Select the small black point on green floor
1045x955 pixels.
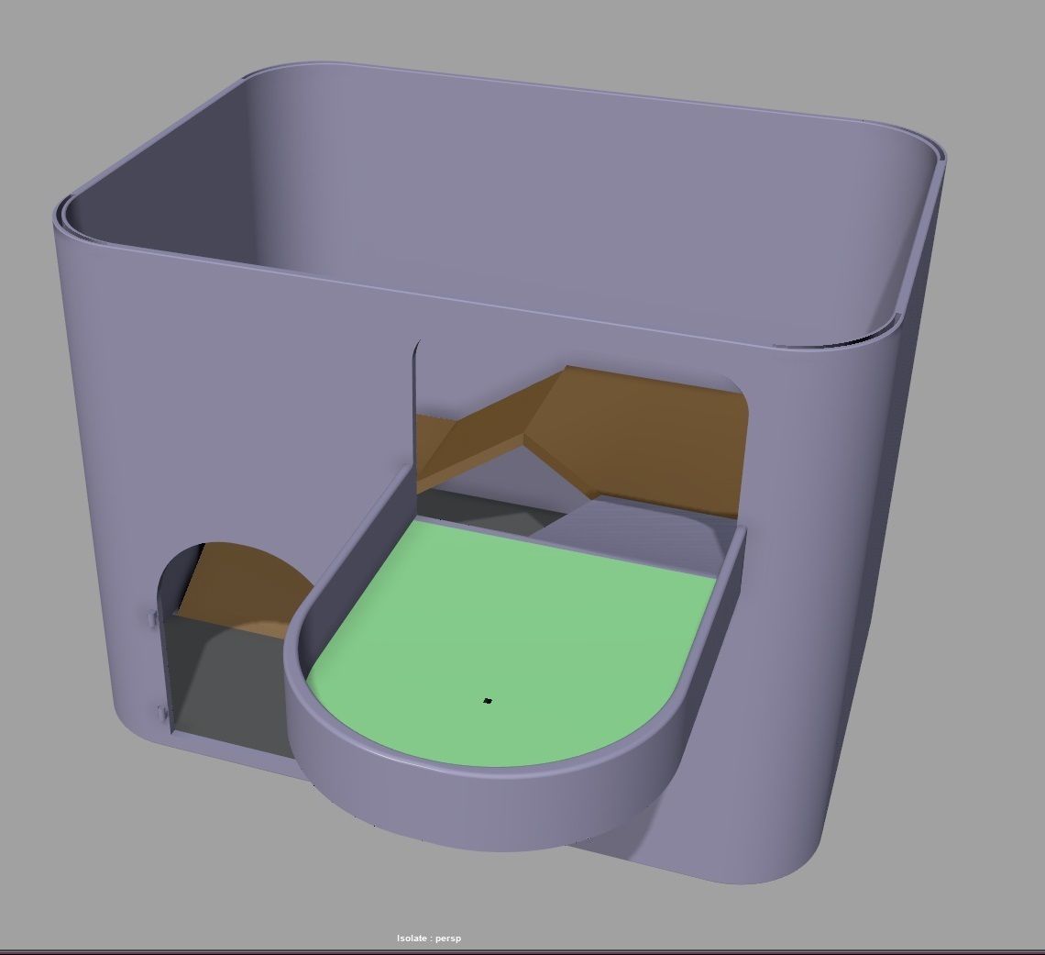(x=487, y=701)
